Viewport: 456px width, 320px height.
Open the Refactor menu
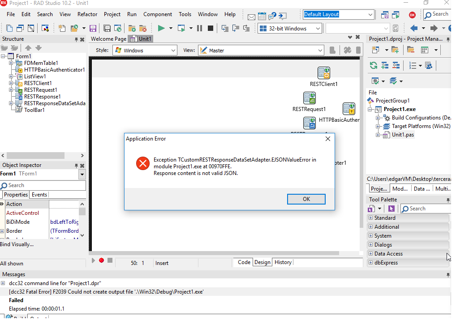(87, 14)
